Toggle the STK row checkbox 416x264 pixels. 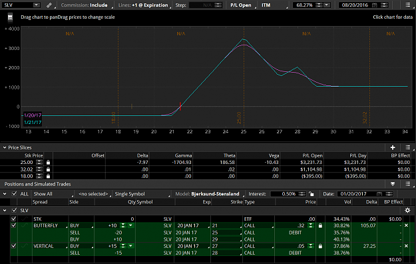click(x=13, y=219)
